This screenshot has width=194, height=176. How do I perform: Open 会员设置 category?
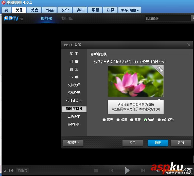[x=74, y=116]
